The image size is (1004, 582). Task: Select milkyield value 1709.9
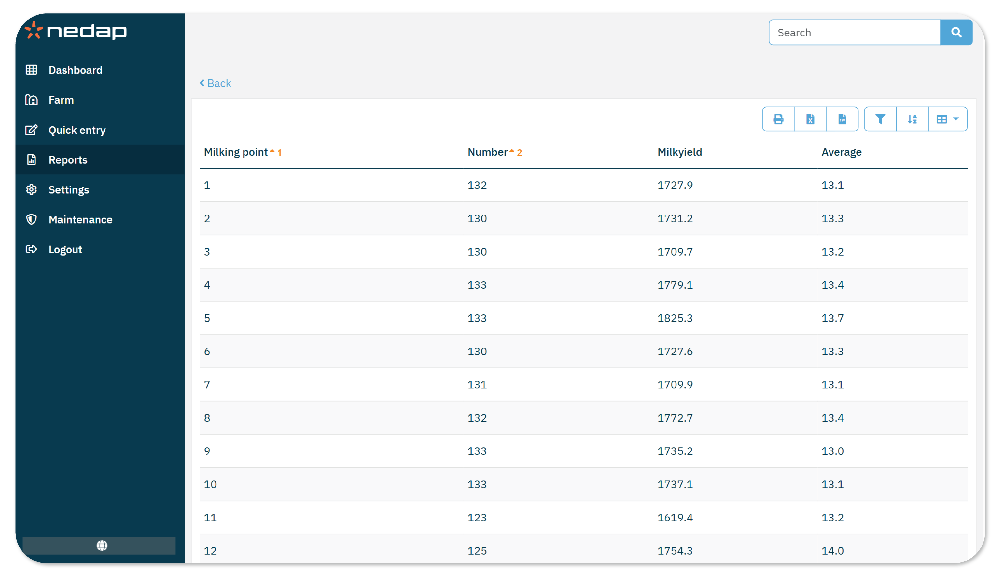point(675,385)
